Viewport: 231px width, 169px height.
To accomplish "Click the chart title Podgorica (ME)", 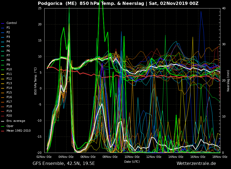I will [57, 3].
